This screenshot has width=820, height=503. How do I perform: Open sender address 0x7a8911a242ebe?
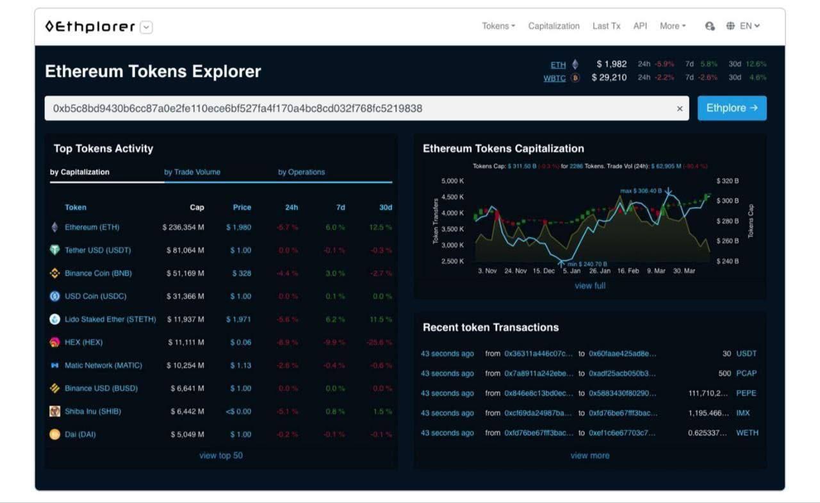click(x=539, y=374)
